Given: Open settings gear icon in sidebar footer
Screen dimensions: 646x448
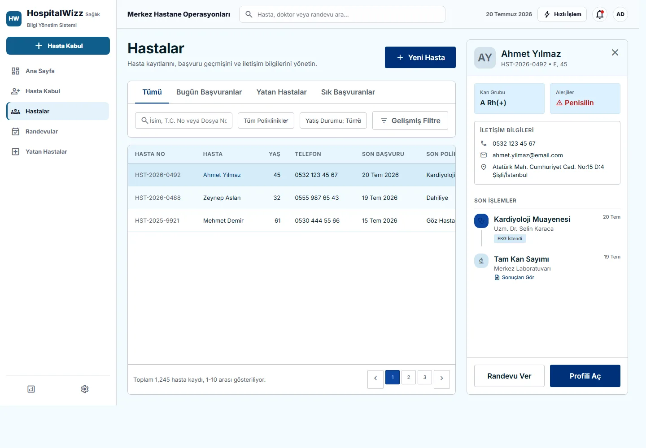Looking at the screenshot, I should coord(85,389).
